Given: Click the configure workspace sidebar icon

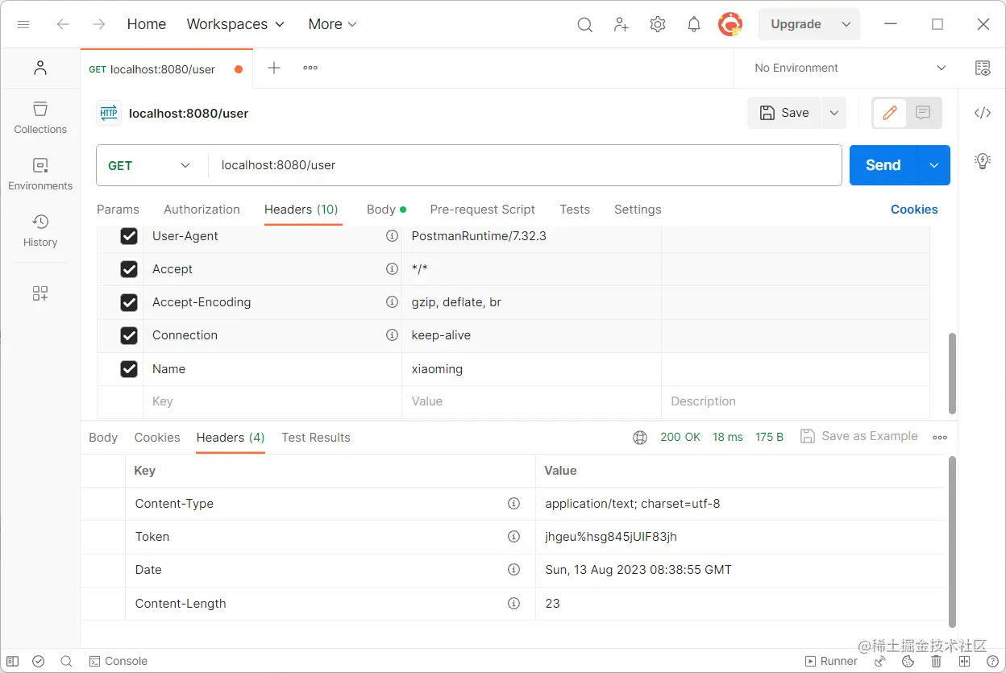Looking at the screenshot, I should (x=40, y=293).
